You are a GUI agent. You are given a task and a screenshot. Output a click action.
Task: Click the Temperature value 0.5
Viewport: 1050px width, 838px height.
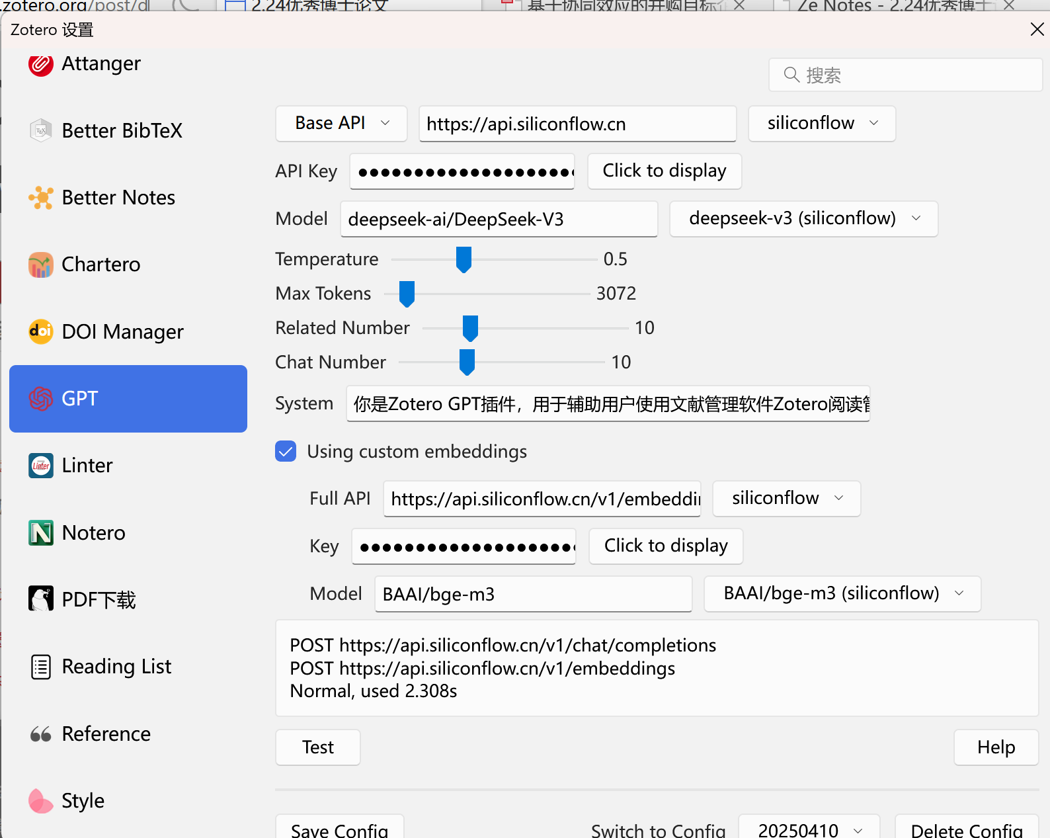click(x=616, y=259)
